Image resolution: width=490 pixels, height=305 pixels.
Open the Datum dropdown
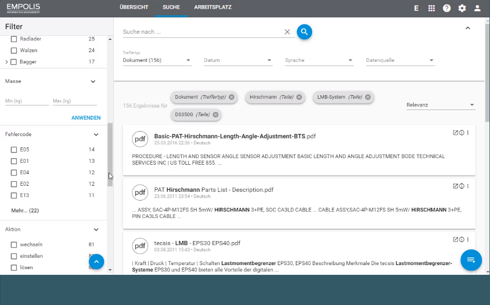click(x=238, y=60)
